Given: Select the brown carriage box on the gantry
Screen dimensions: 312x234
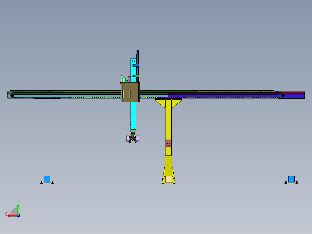Looking at the screenshot, I should (x=130, y=92).
